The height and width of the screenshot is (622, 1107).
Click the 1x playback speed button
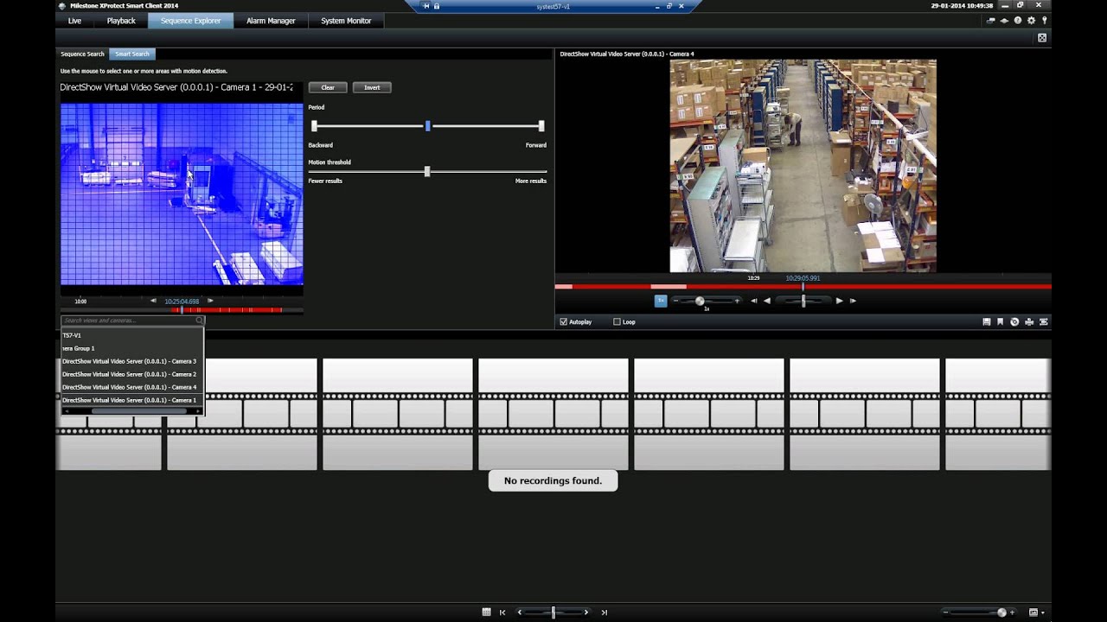click(x=661, y=301)
